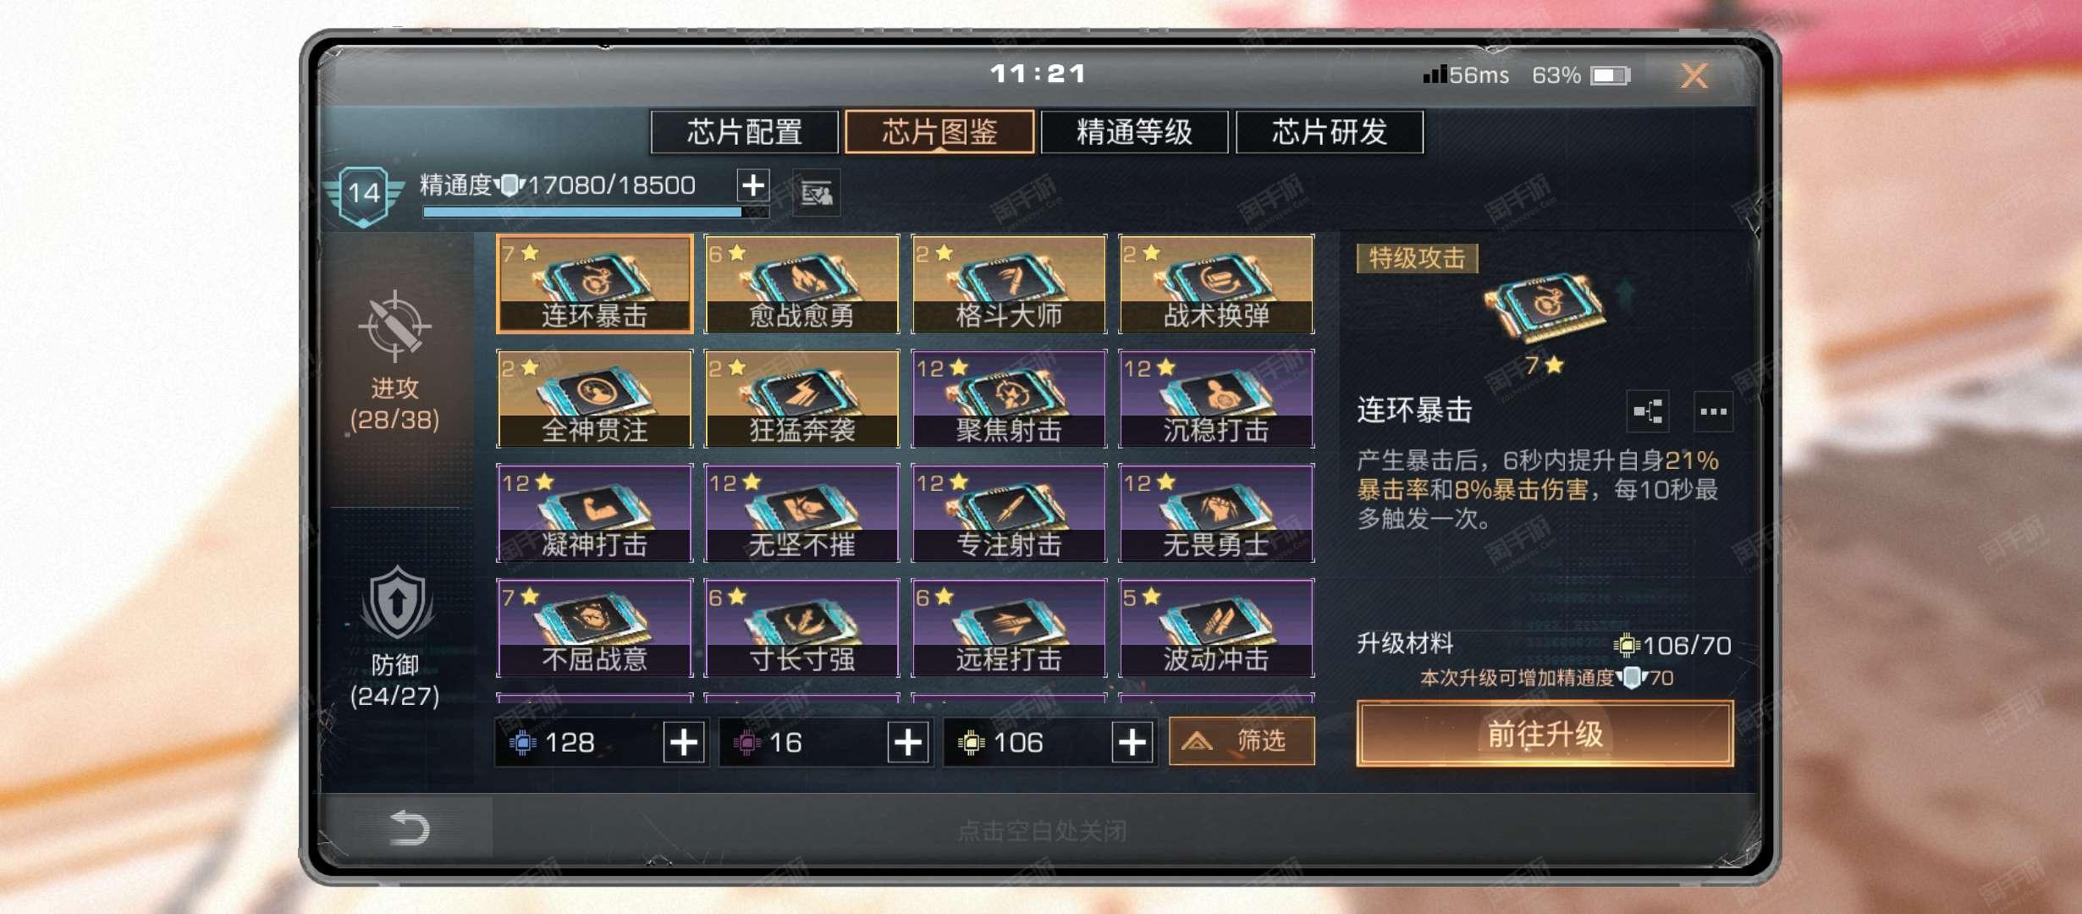
Task: Add purple chips with plus next to 16
Action: [908, 743]
